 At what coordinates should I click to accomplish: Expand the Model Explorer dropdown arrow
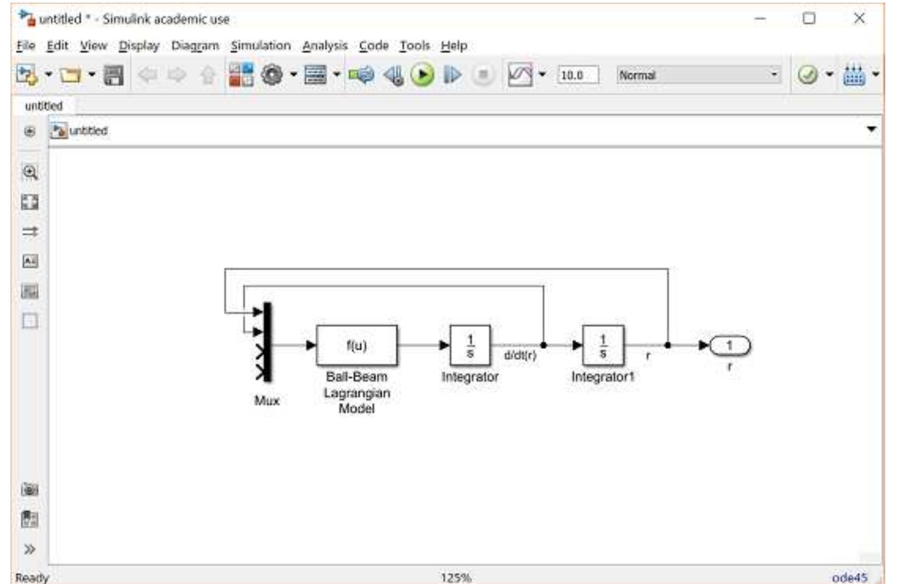point(337,75)
